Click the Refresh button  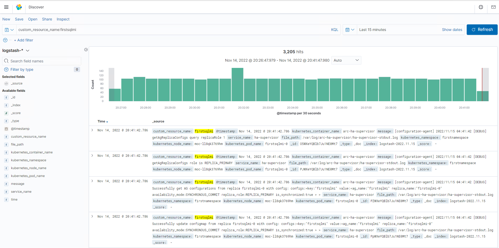click(482, 30)
